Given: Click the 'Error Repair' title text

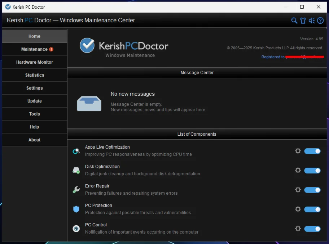Looking at the screenshot, I should point(97,186).
